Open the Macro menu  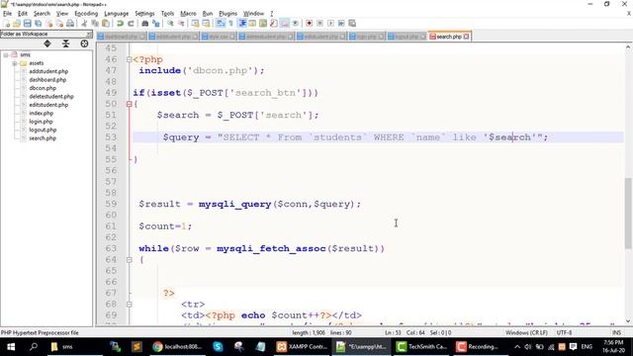[x=188, y=13]
